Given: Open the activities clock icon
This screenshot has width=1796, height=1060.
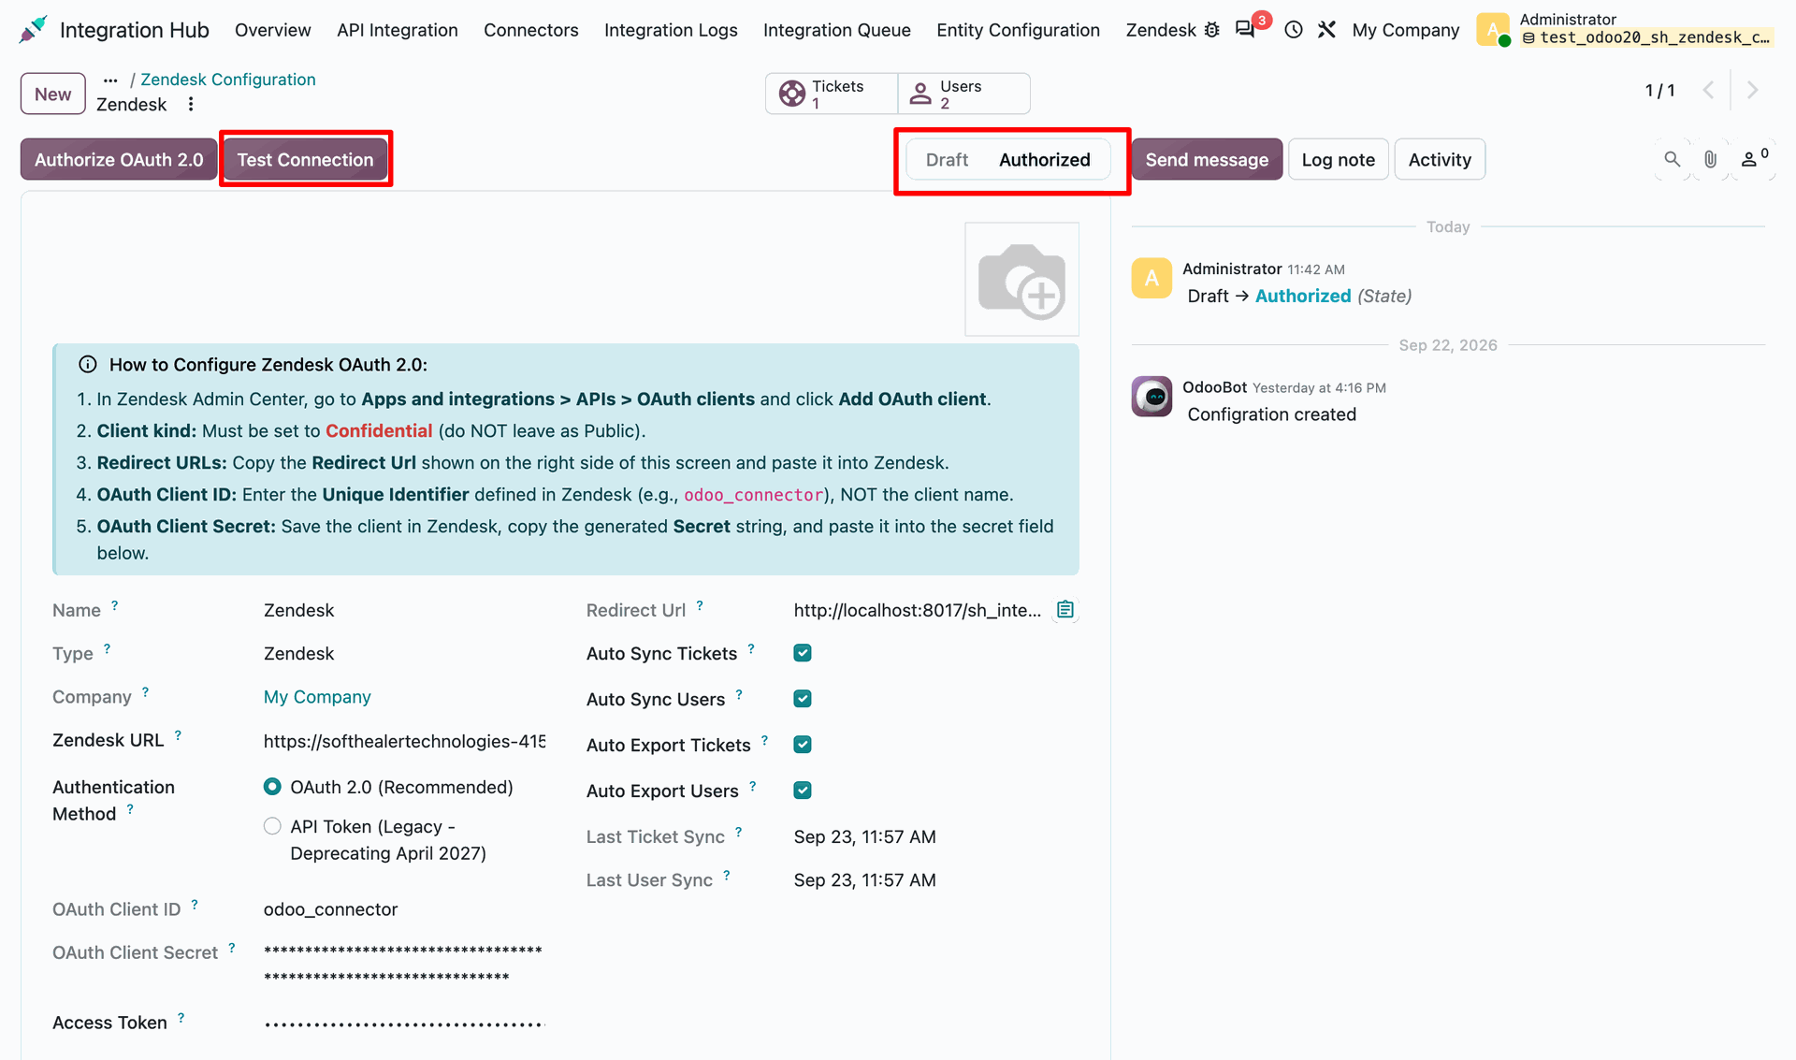Looking at the screenshot, I should [x=1294, y=30].
